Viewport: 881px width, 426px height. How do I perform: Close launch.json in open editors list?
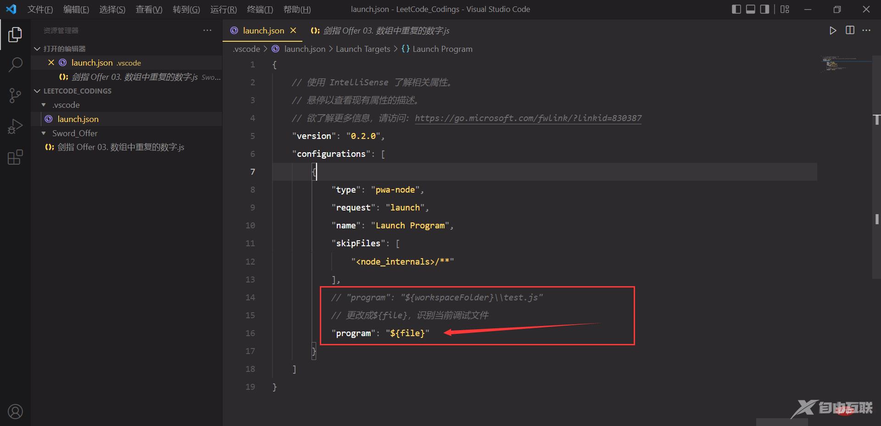pos(51,62)
